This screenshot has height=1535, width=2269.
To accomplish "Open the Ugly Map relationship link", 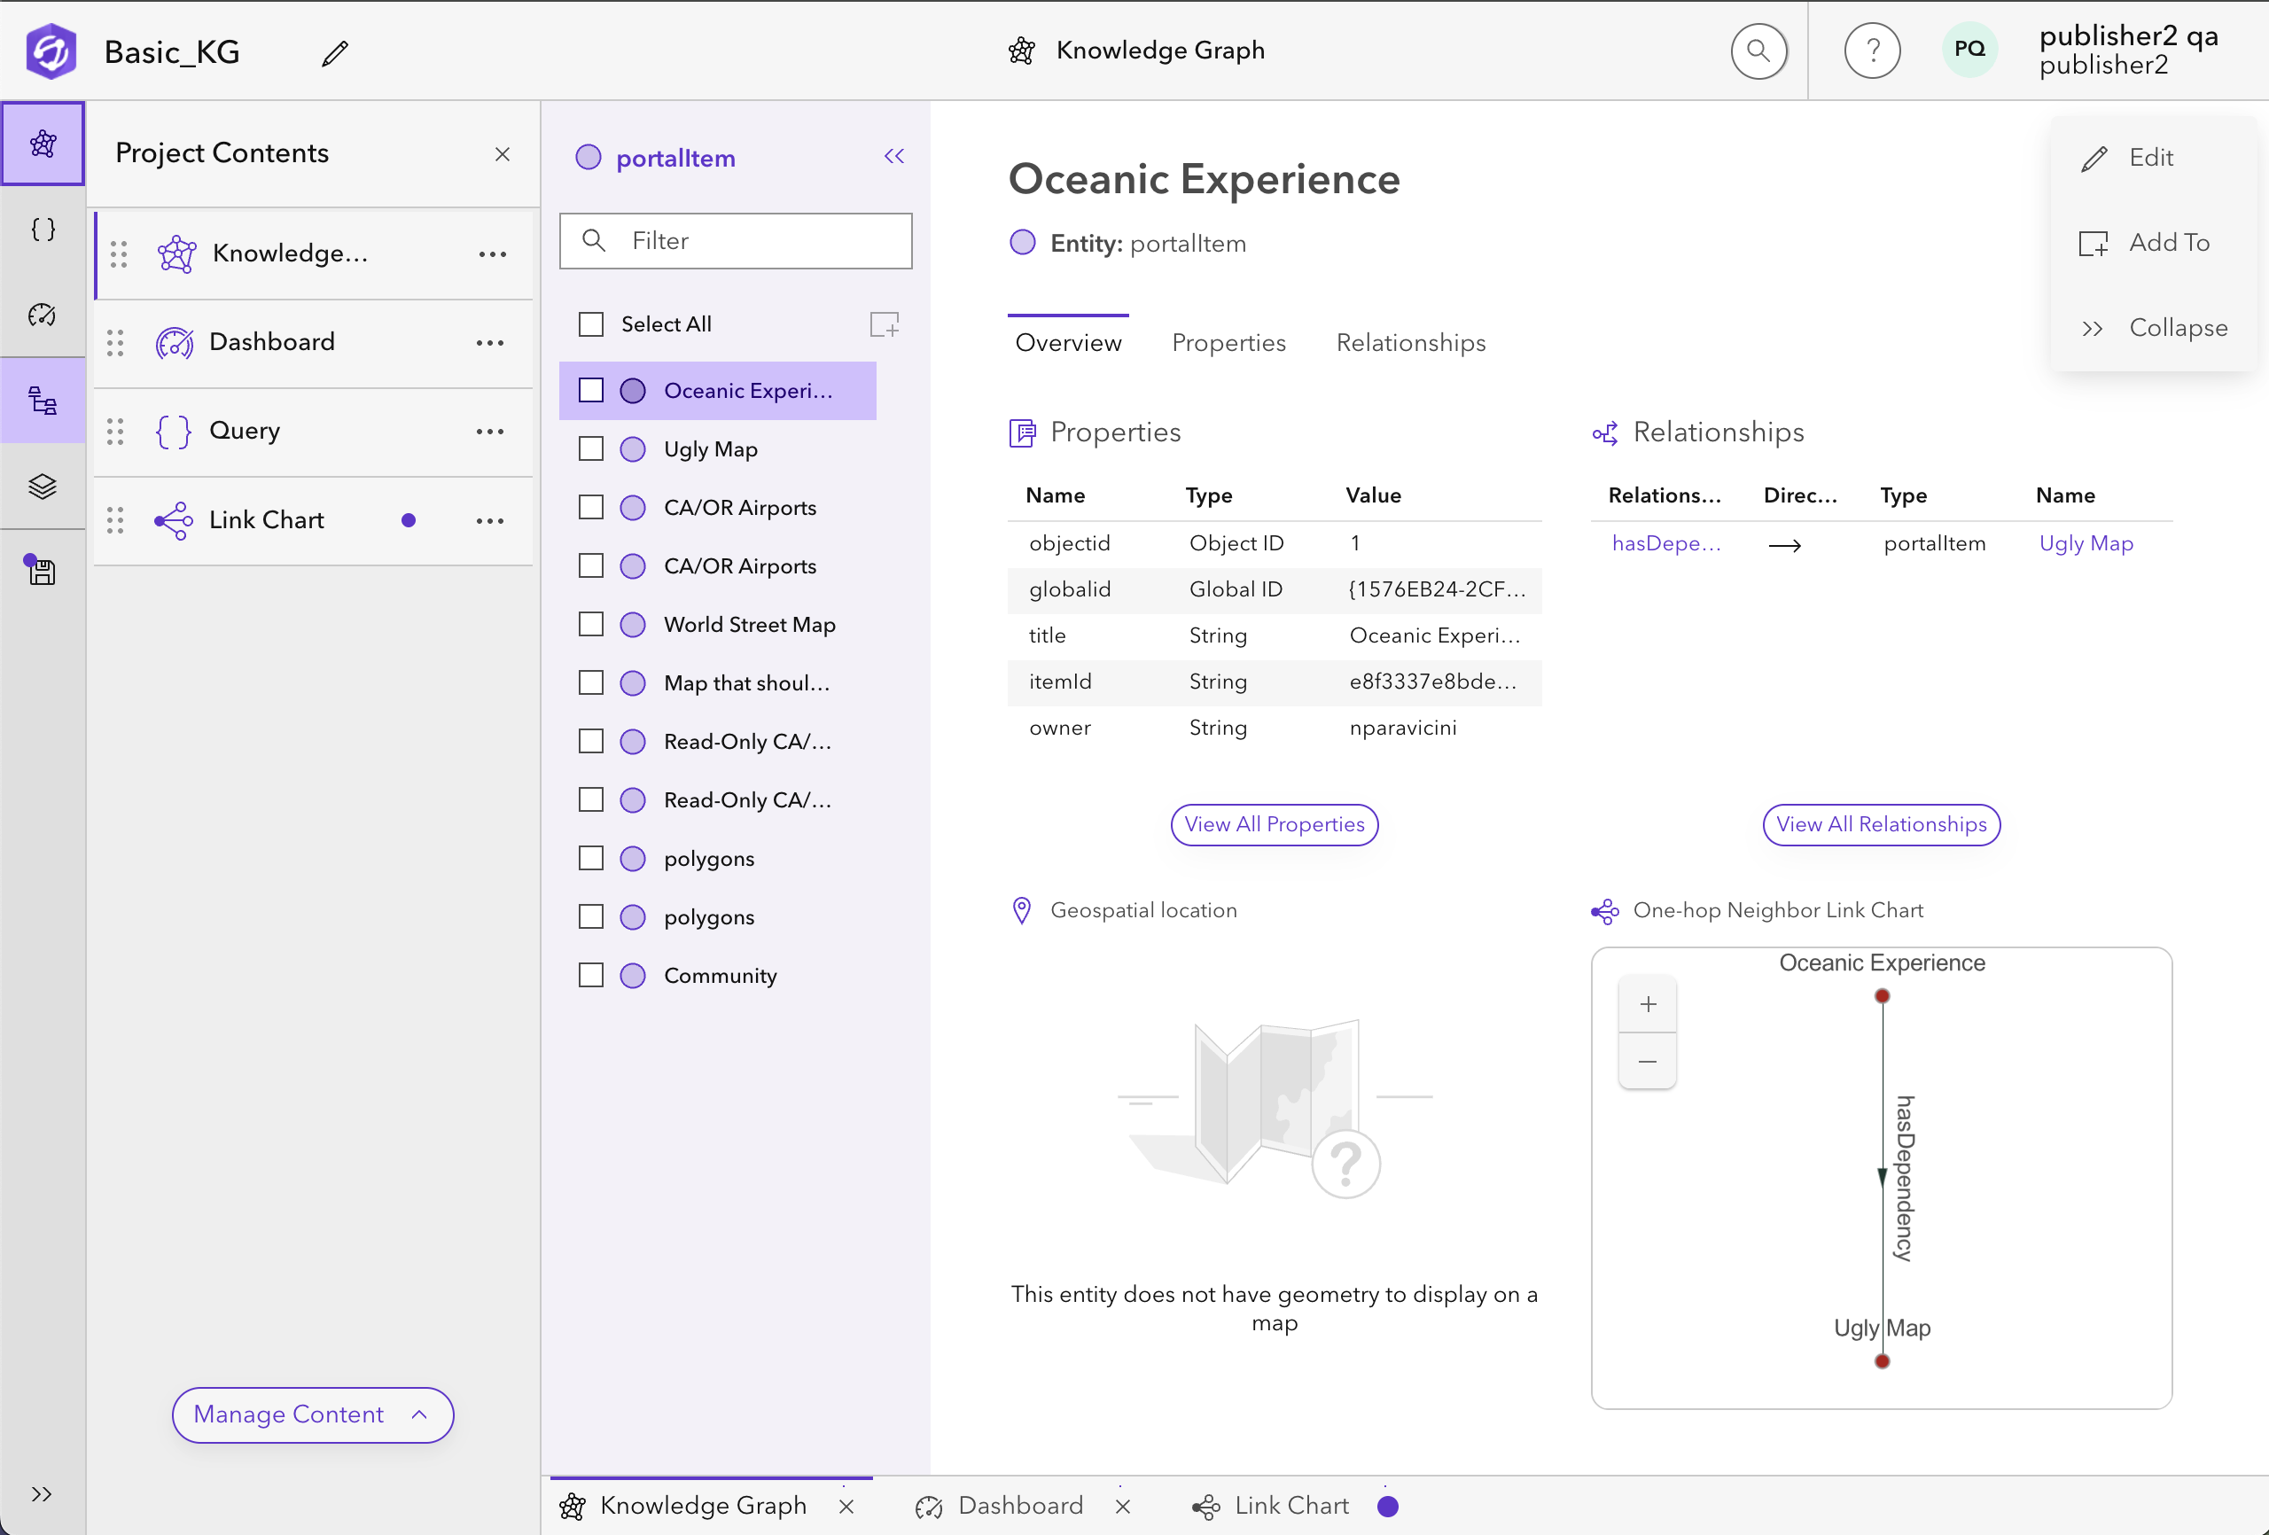I will click(x=2086, y=543).
